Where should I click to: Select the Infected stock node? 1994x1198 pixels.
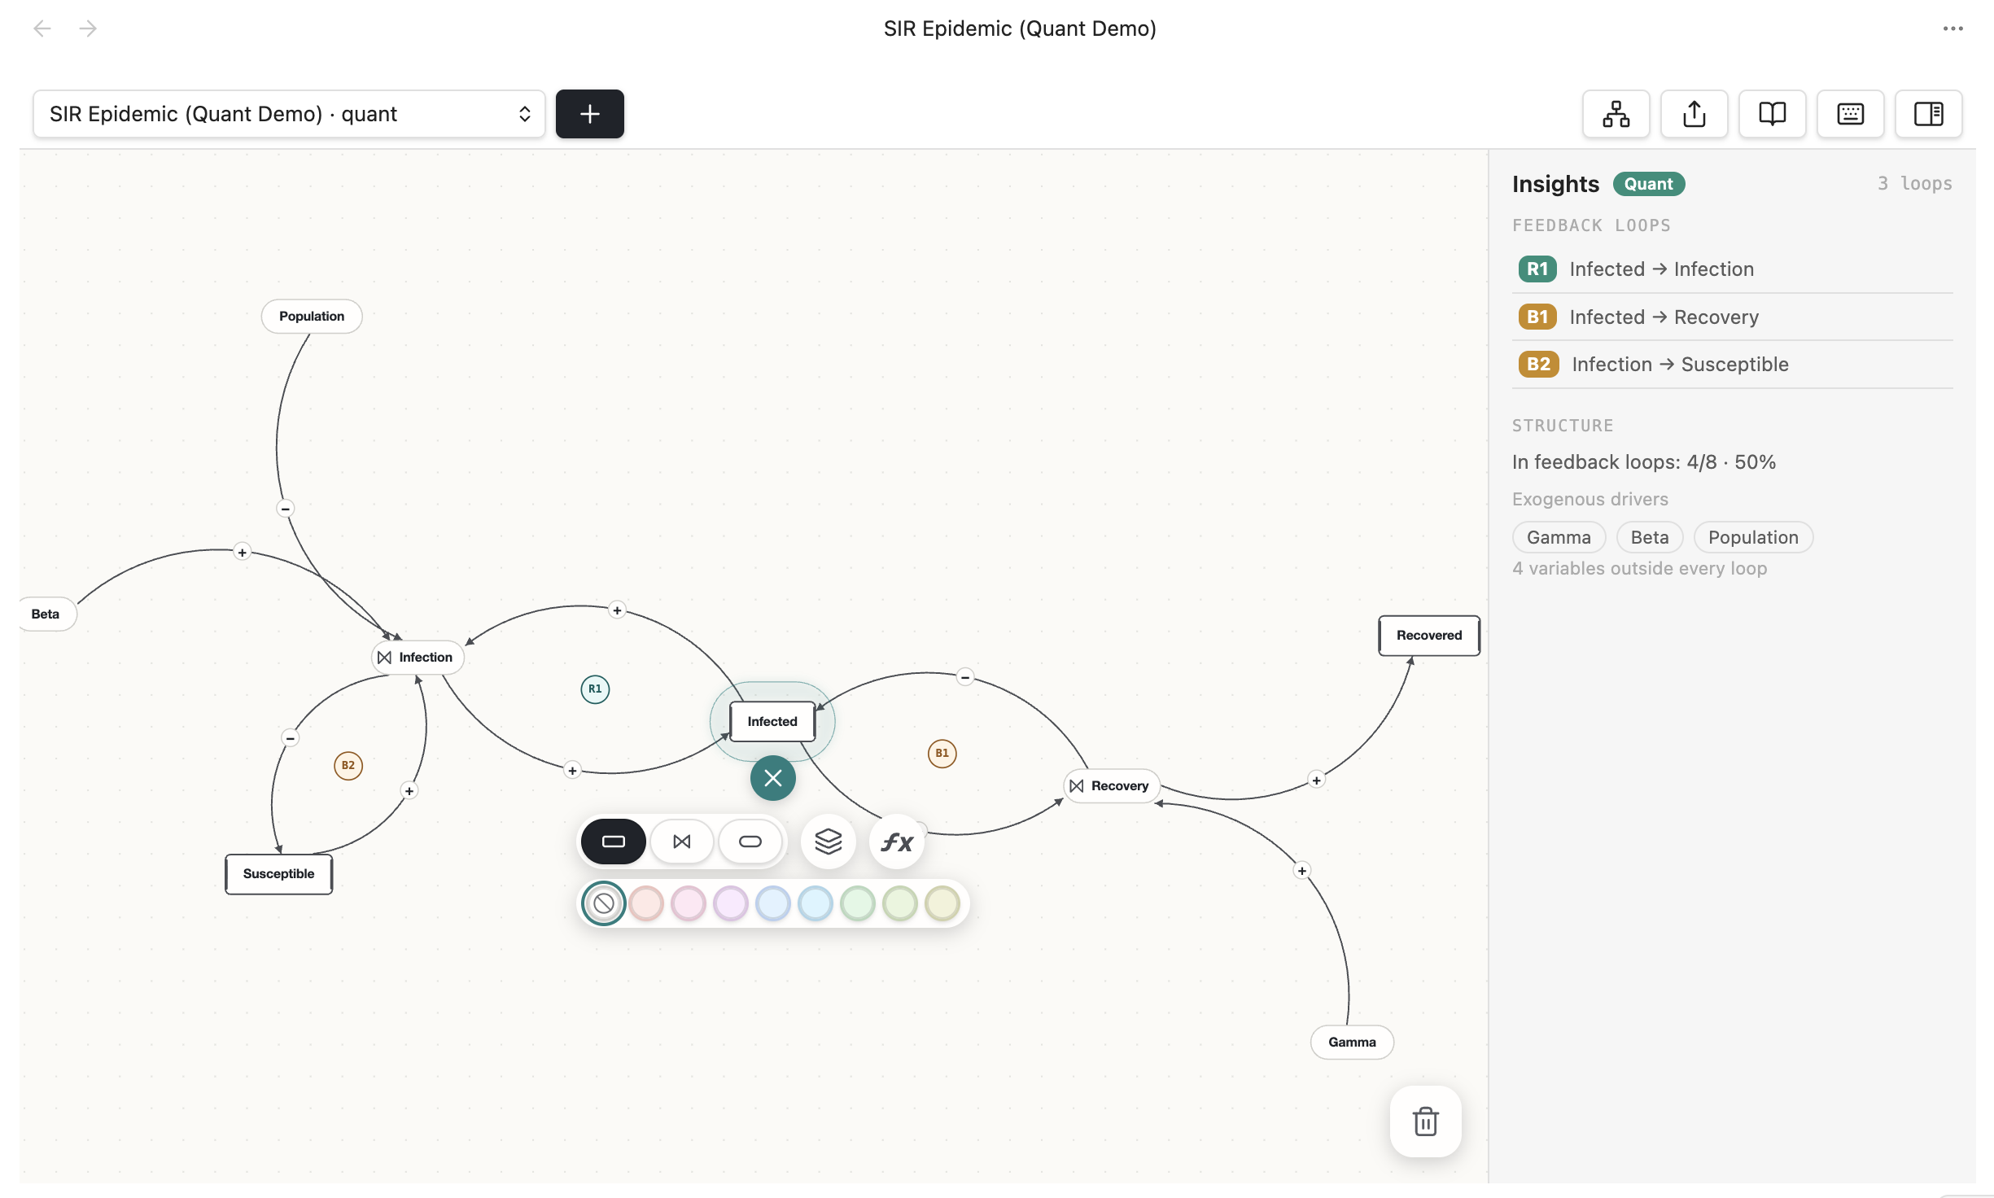pos(772,721)
